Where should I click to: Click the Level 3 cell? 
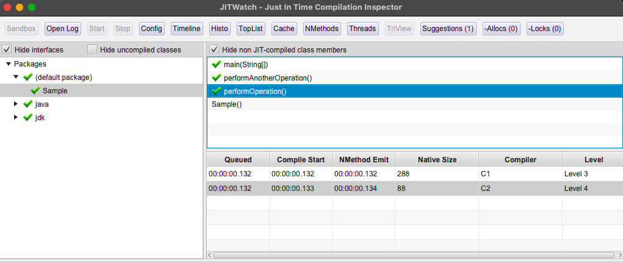click(593, 174)
